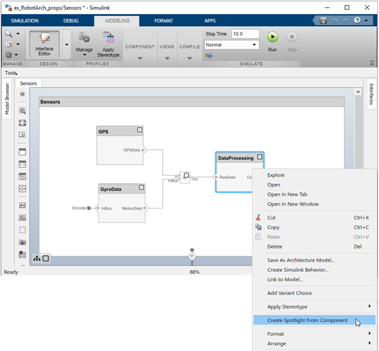The height and width of the screenshot is (351, 379).
Task: Open the Manage dropdown arrow under Manage
Action: (85, 55)
